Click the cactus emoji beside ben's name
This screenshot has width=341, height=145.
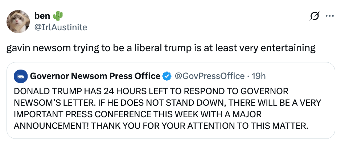pyautogui.click(x=58, y=16)
